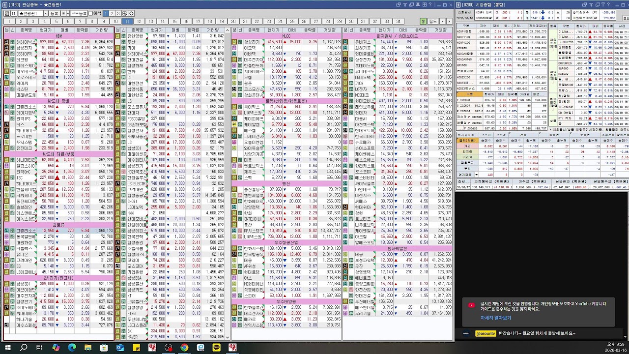Click the MLCC group header
Image resolution: width=629 pixels, height=354 pixels.
(x=286, y=36)
